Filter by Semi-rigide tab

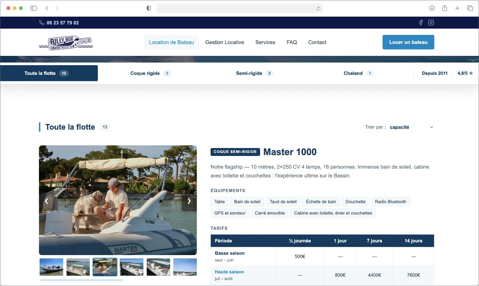click(254, 73)
